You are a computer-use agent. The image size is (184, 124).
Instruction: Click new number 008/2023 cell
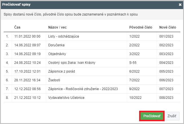tap(166, 98)
